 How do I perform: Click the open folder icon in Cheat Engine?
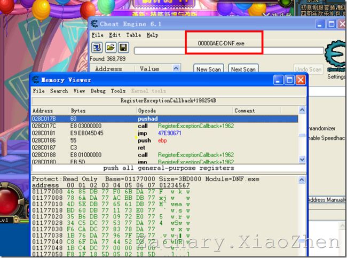111,48
